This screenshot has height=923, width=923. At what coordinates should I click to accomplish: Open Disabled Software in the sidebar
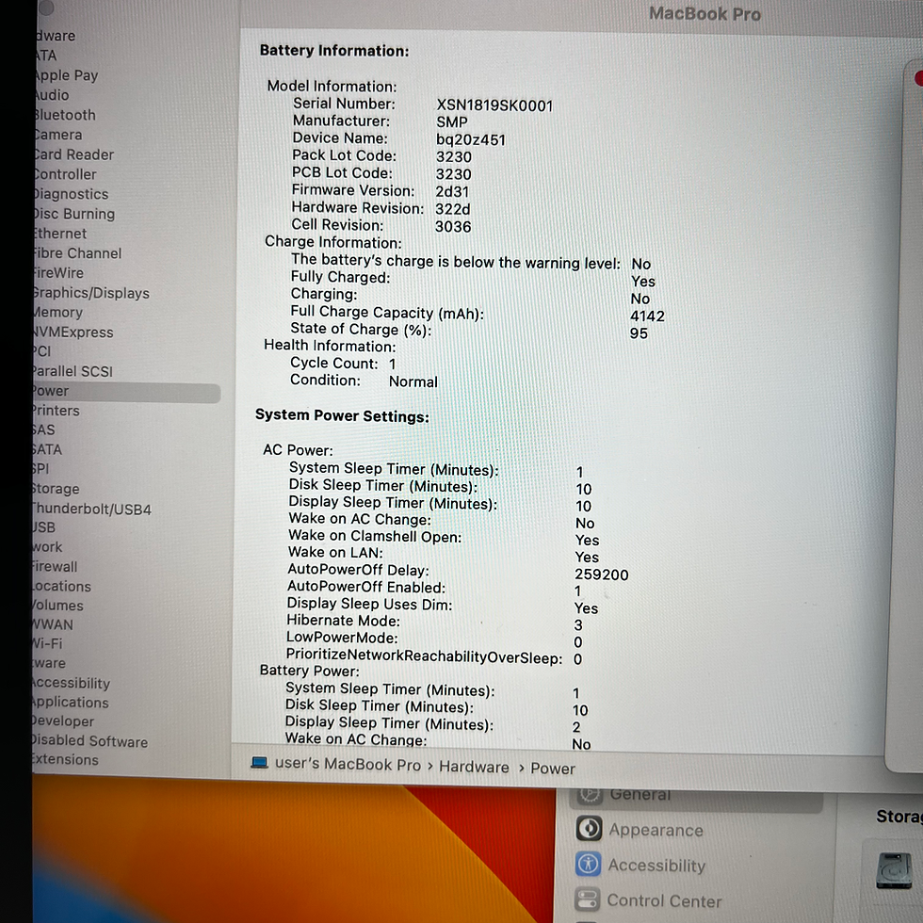pyautogui.click(x=89, y=741)
